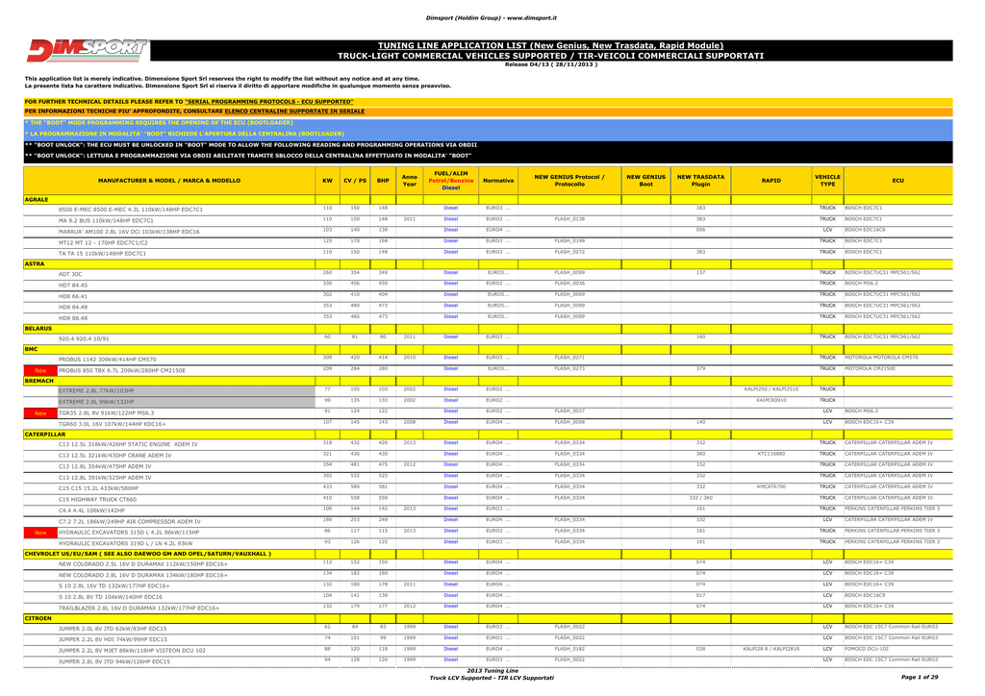985x696 pixels.
Task: Click the 'KTC116880' Rapid cell
Action: [x=770, y=454]
